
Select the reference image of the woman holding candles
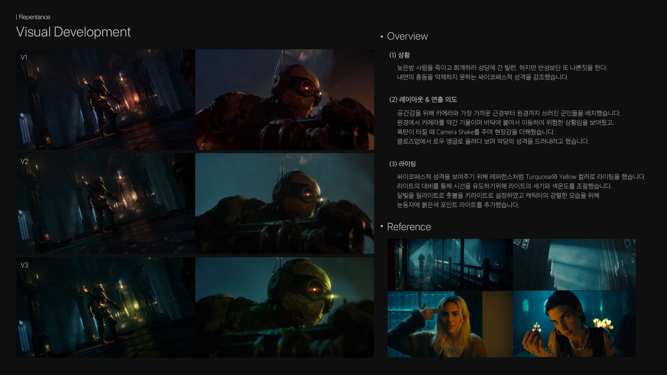[575, 324]
